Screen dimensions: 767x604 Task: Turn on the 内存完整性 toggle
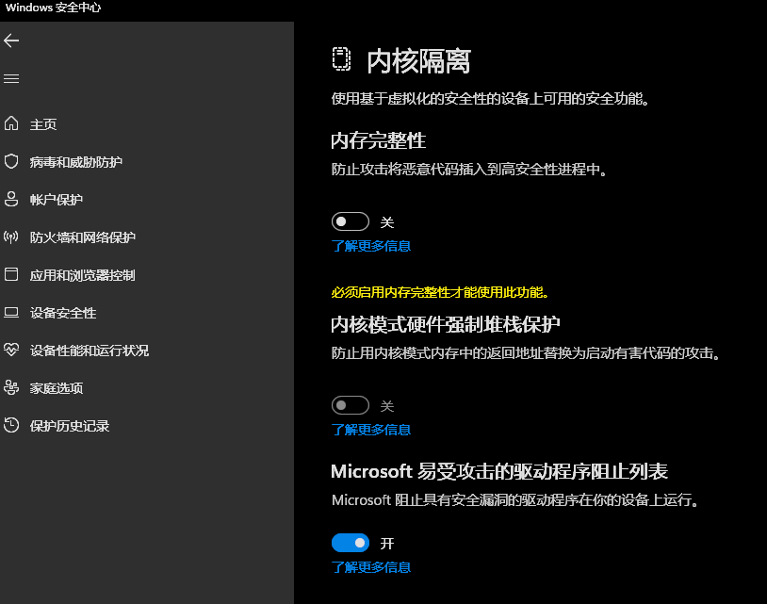coord(351,221)
